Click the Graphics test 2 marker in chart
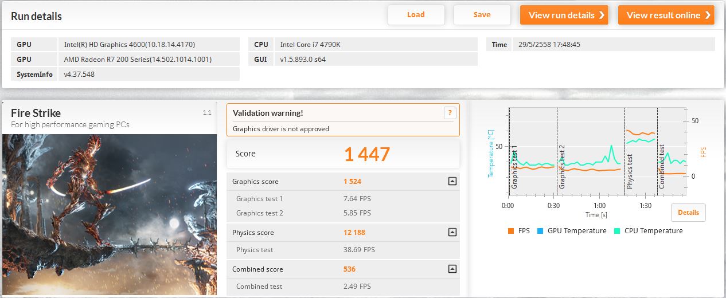Image resolution: width=726 pixels, height=298 pixels. tap(562, 167)
